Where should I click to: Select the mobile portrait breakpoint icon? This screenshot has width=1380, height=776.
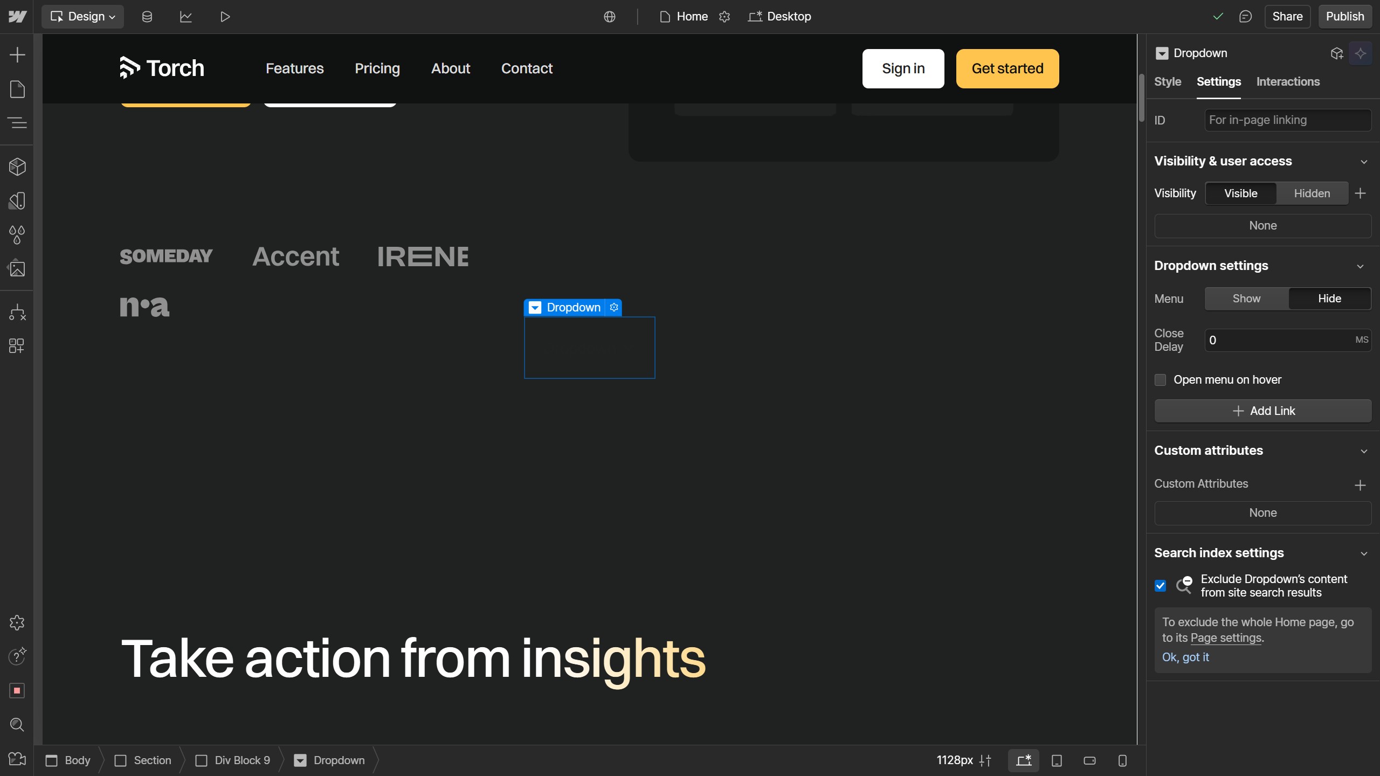coord(1122,760)
